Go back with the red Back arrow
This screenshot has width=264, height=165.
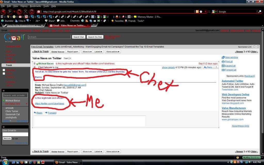(x=3, y=12)
